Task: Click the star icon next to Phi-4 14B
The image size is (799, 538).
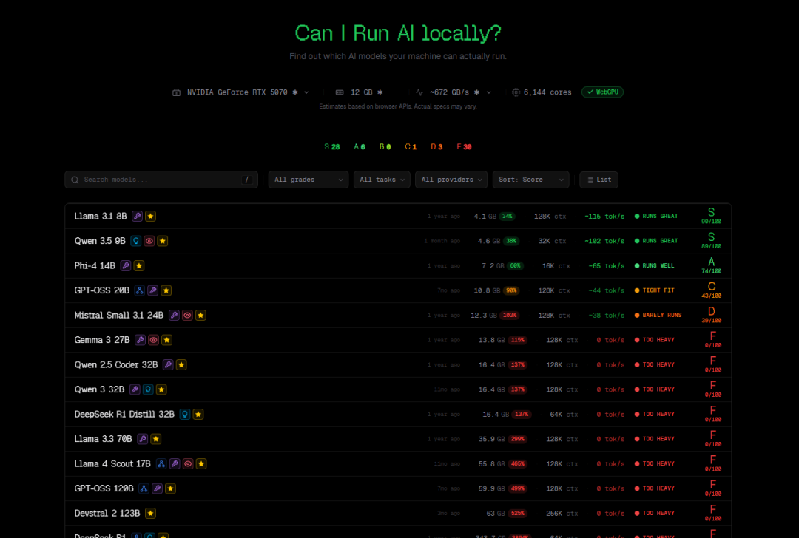Action: click(x=139, y=266)
